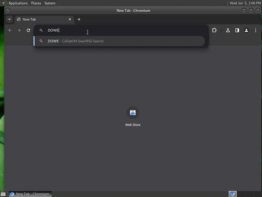Close the New Tab tab
Screen dimensions: 262x197
coord(70,19)
